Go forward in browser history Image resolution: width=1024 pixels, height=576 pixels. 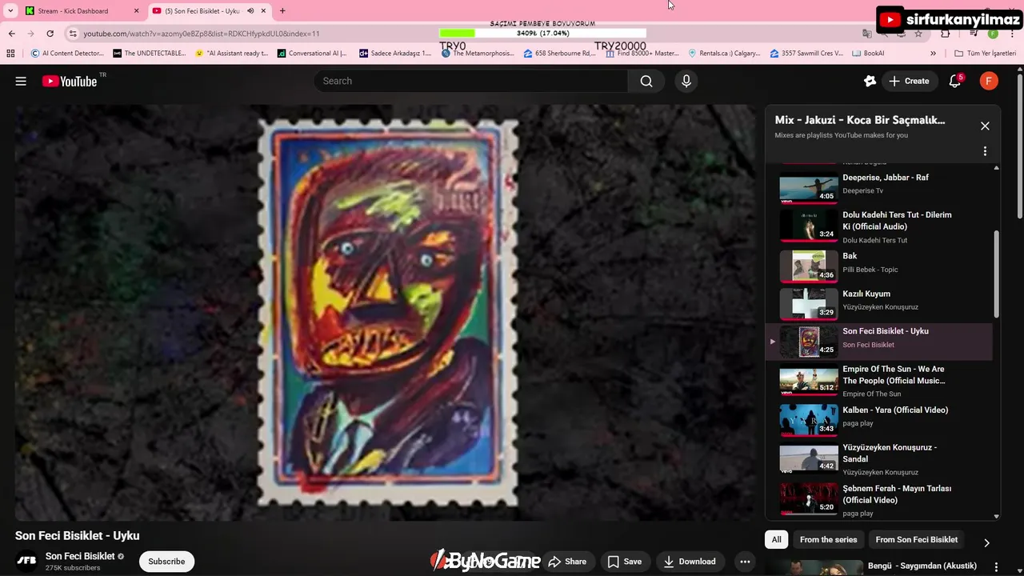coord(30,34)
